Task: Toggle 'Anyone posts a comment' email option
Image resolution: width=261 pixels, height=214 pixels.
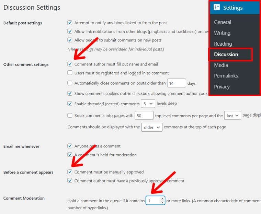Action: [70, 146]
